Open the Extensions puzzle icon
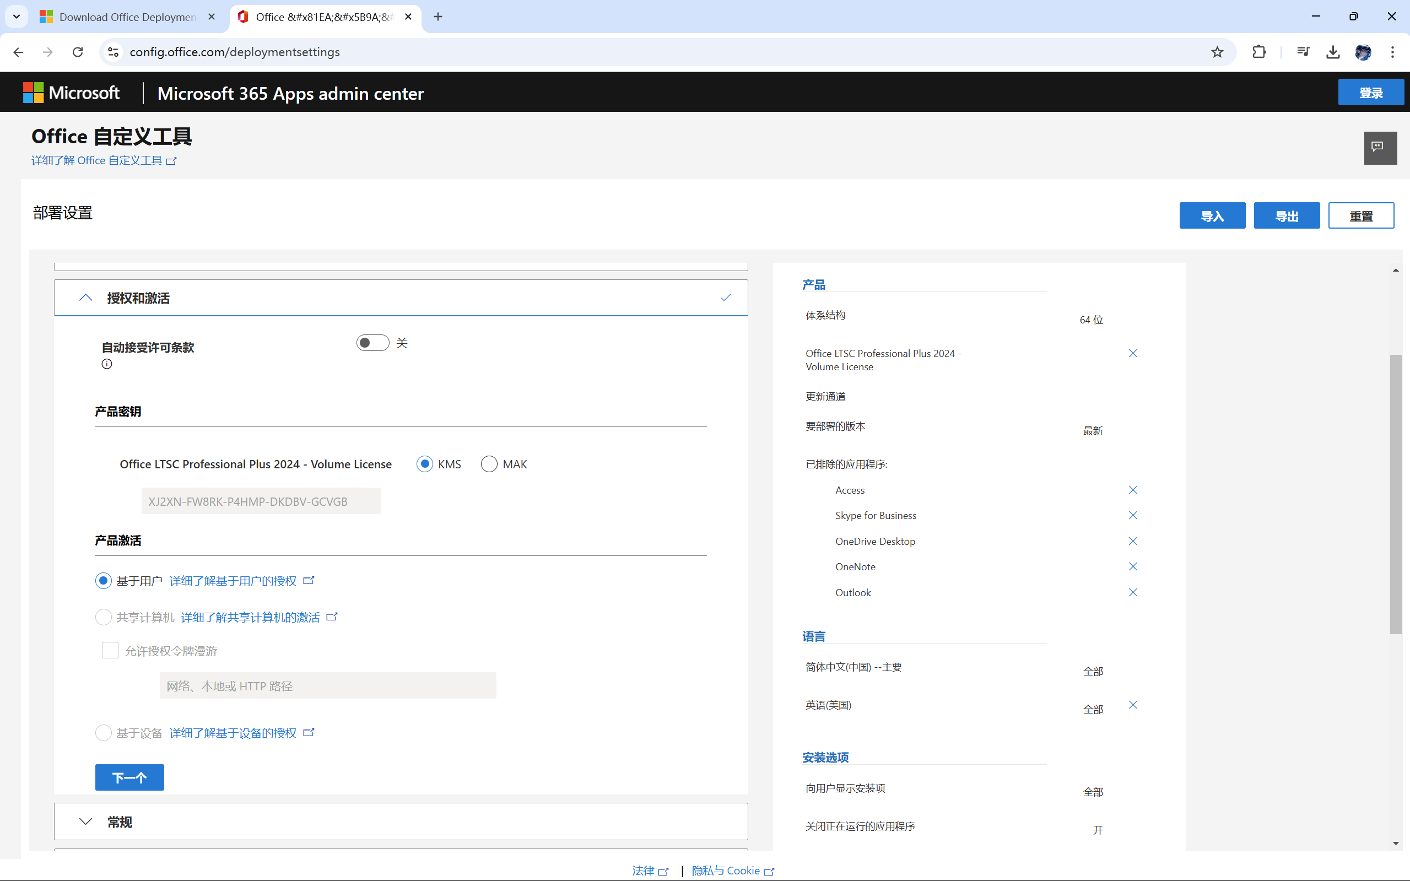The width and height of the screenshot is (1410, 881). pos(1259,52)
